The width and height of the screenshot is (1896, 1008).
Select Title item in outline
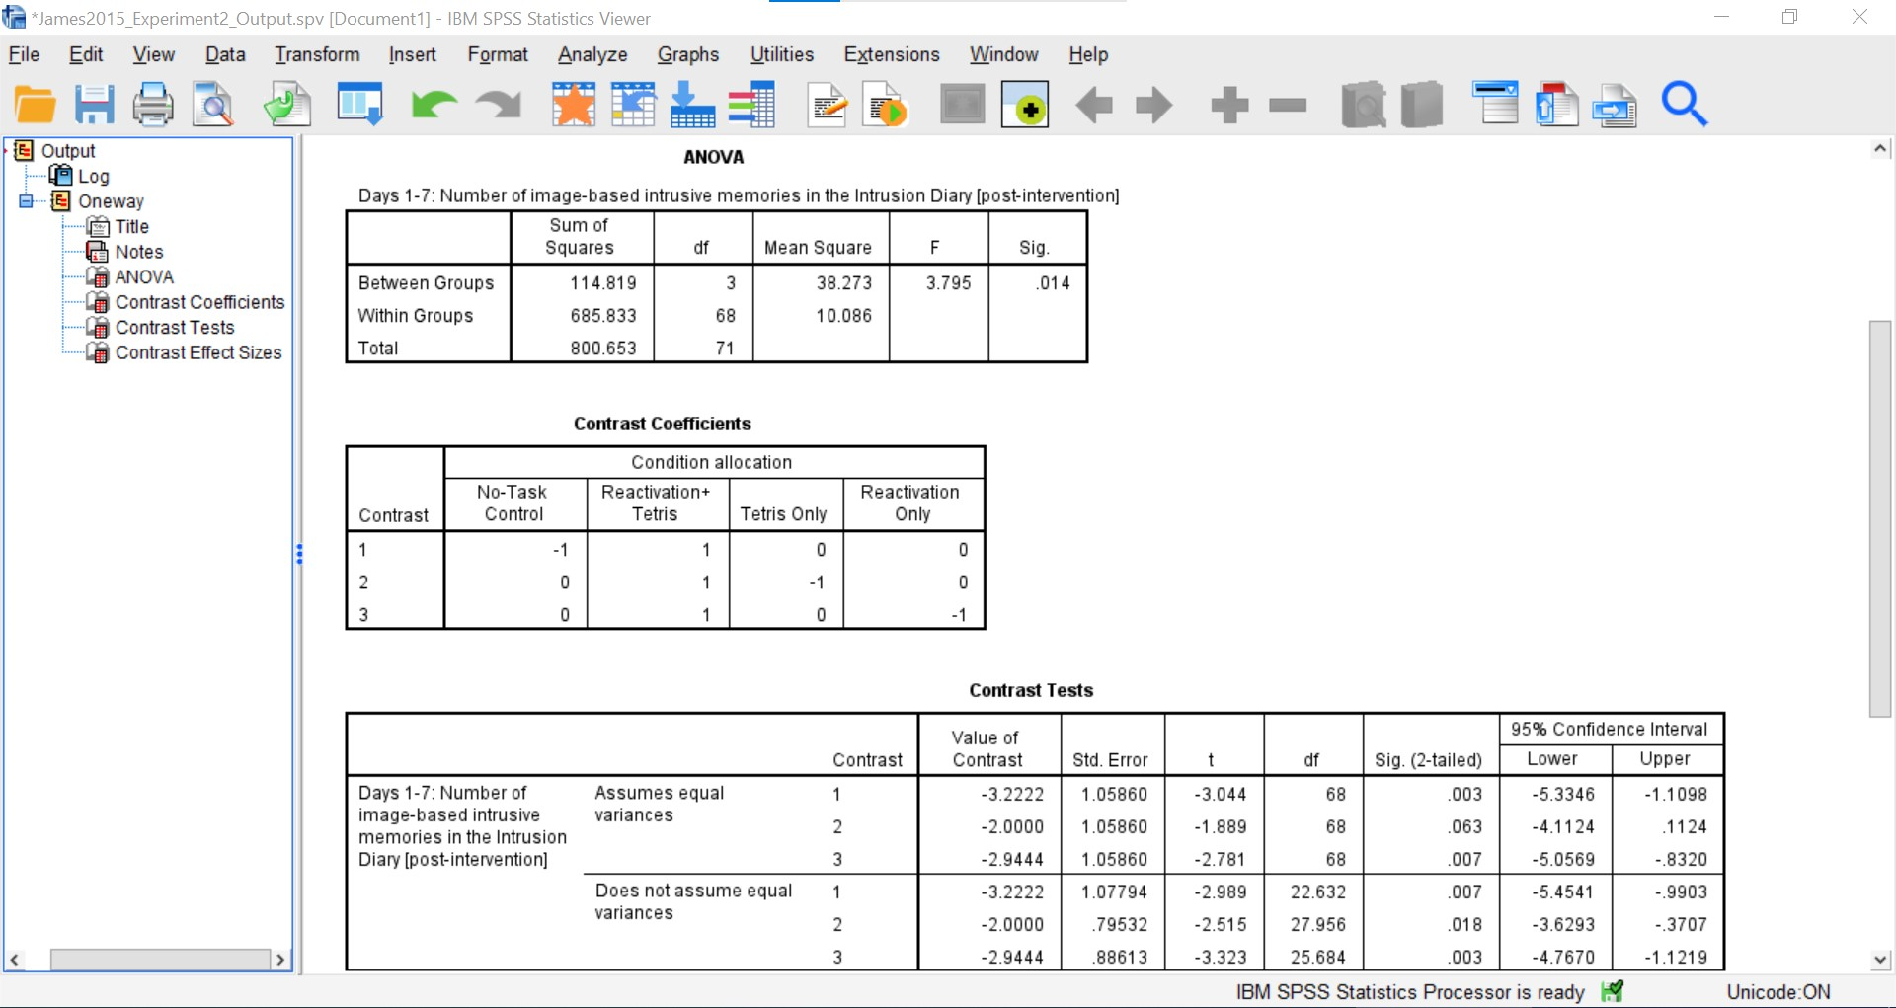click(132, 227)
